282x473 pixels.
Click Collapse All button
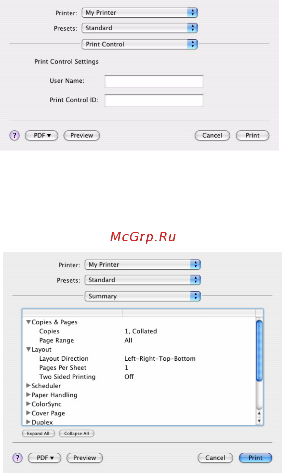pos(77,433)
